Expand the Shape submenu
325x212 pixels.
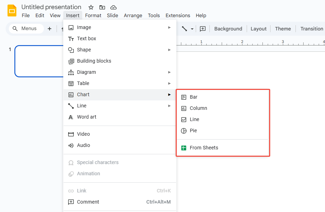83,50
